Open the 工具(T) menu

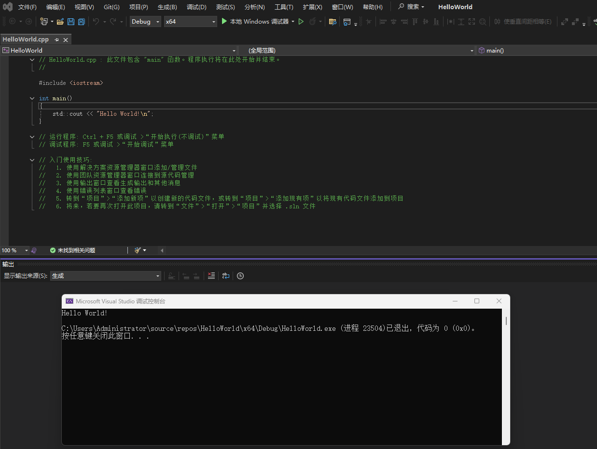coord(284,7)
